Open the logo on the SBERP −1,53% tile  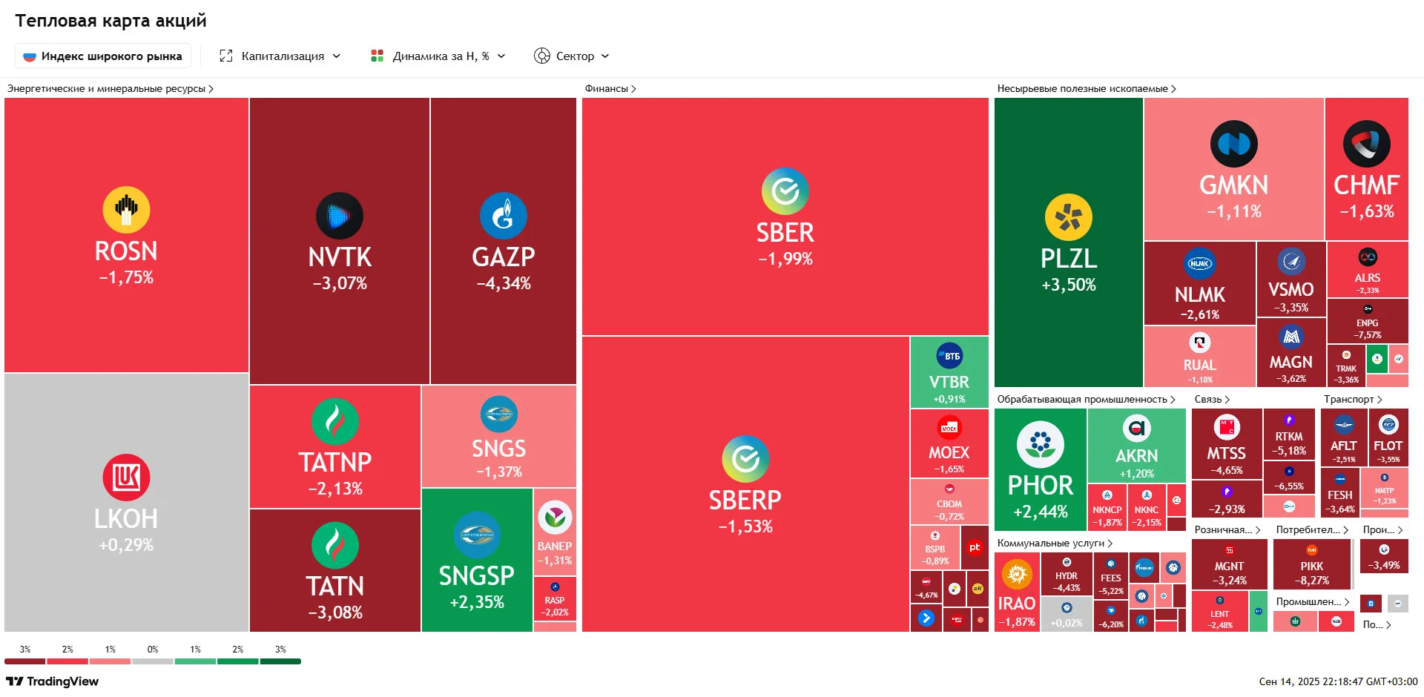coord(745,459)
